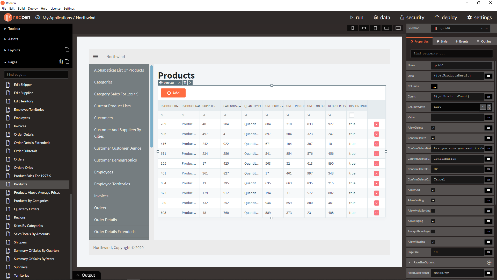
Task: Enable the AllowMultiSorting checkbox
Action: pyautogui.click(x=433, y=211)
